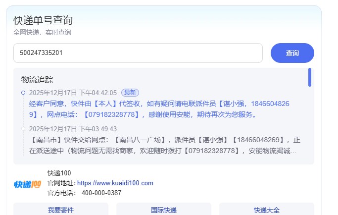Click the official phone number 400-000-0387
The width and height of the screenshot is (338, 215).
click(x=101, y=193)
